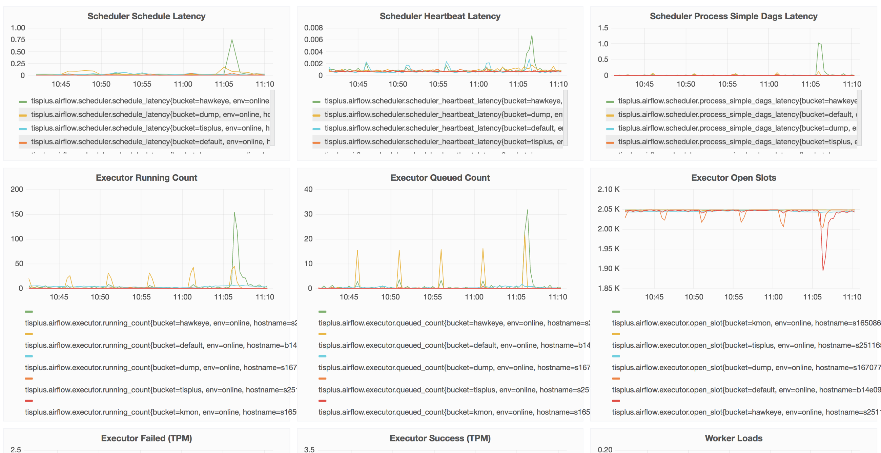Open Worker Loads panel title menu
Image resolution: width=881 pixels, height=453 pixels.
[x=733, y=438]
